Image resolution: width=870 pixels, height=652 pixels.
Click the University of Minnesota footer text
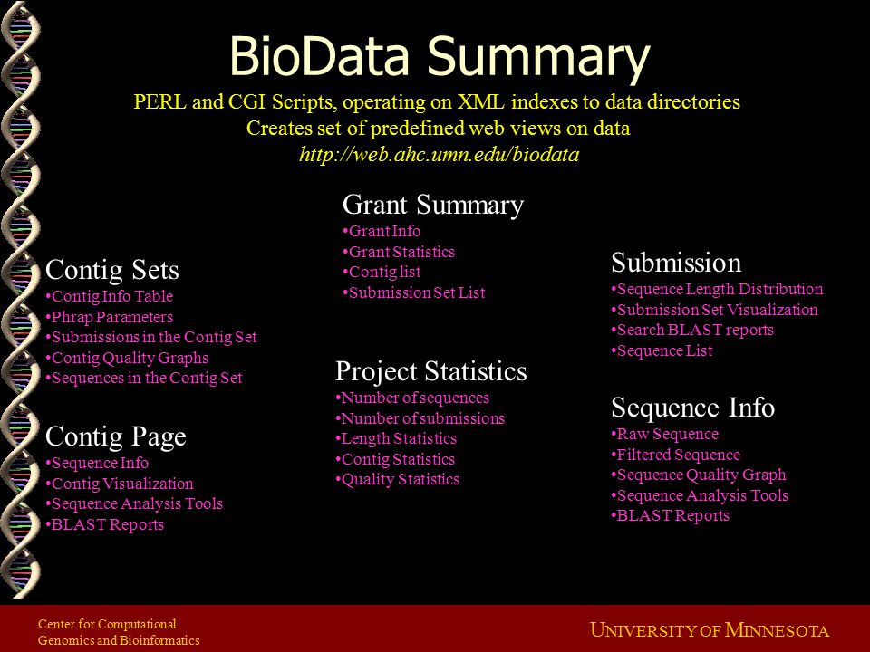[x=710, y=630]
